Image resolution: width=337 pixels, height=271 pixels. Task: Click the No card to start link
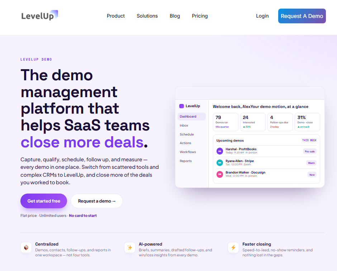[83, 215]
